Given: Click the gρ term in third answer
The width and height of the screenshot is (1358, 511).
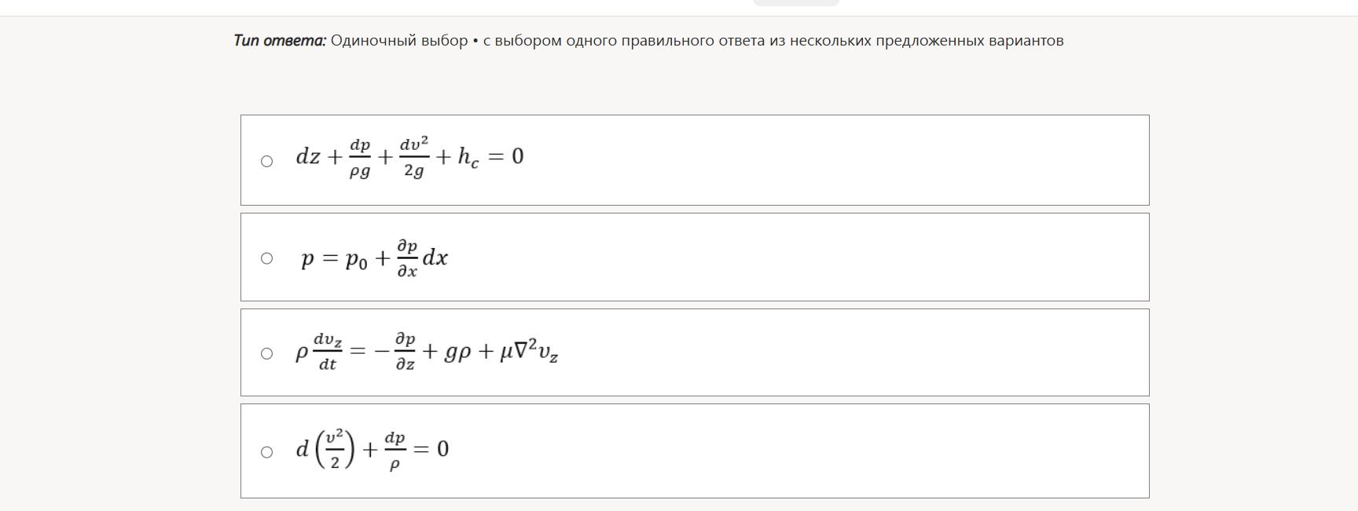Looking at the screenshot, I should [x=457, y=352].
